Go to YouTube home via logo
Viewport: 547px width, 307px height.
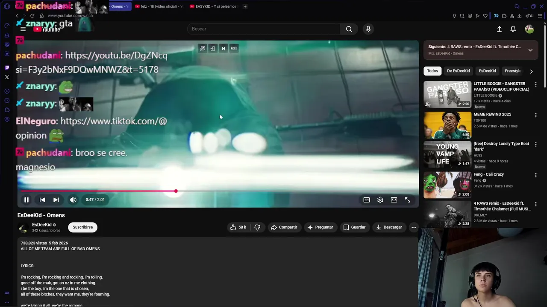(x=47, y=29)
